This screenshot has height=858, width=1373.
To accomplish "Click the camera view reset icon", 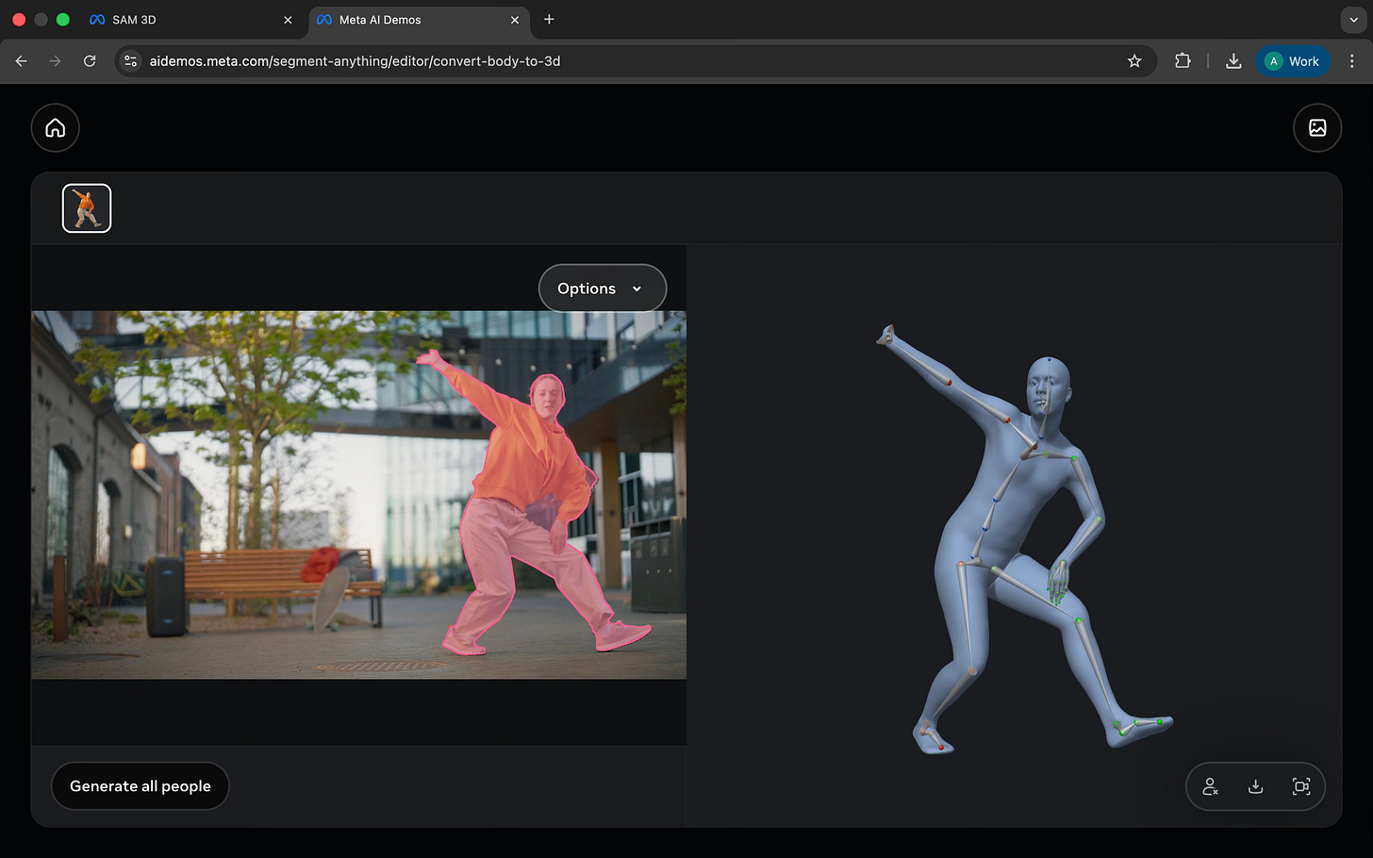I will (1301, 786).
